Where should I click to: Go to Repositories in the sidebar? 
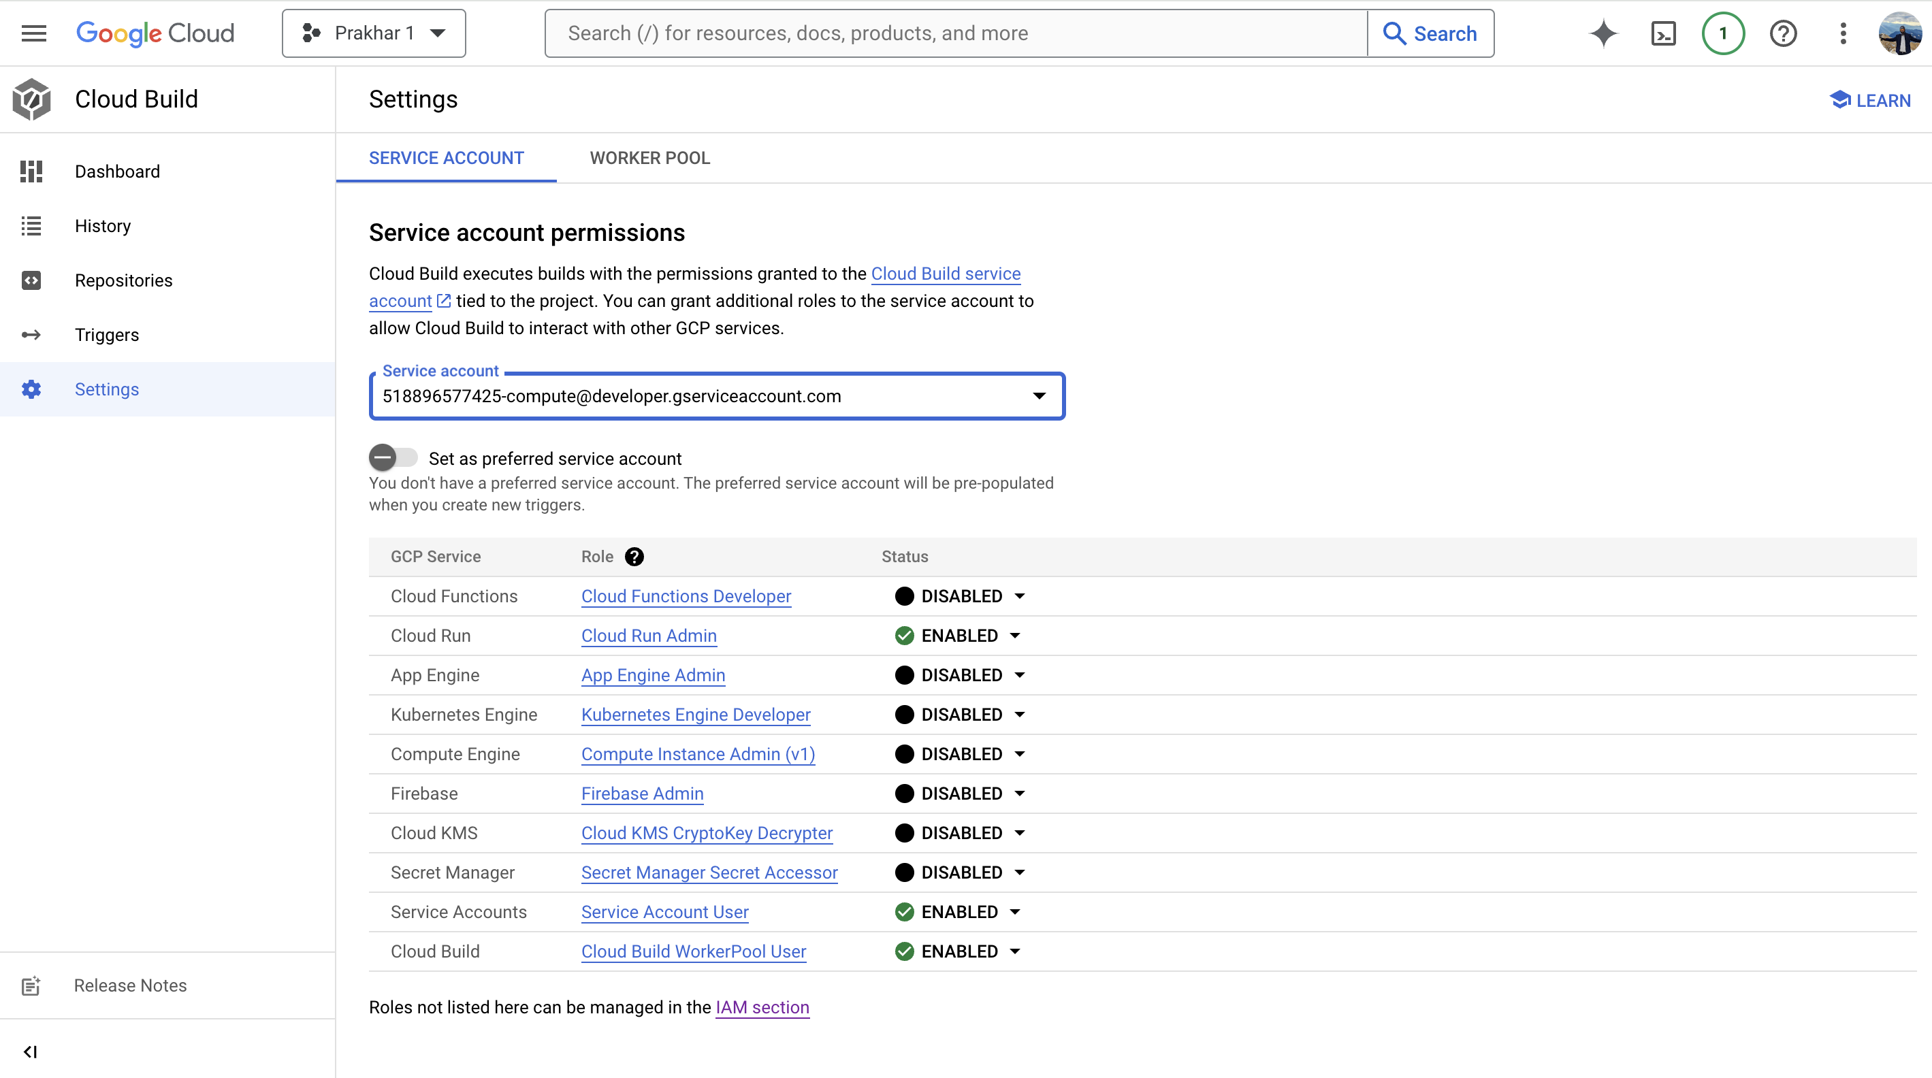[x=124, y=280]
